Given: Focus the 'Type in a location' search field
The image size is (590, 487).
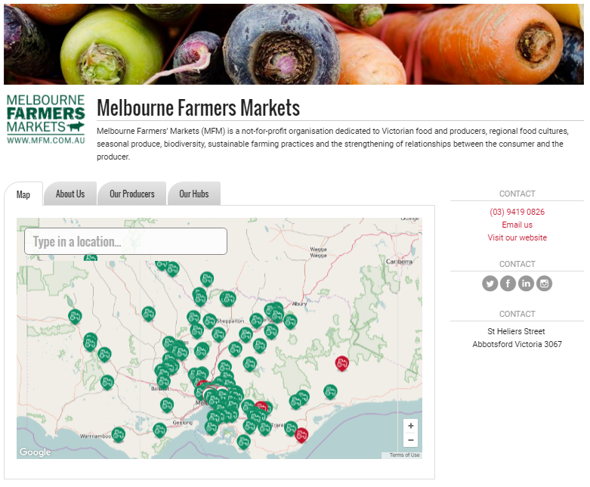Looking at the screenshot, I should [x=126, y=241].
